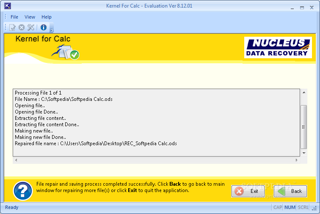Expand the toolbar options arrow
The height and width of the screenshot is (214, 320).
[x=52, y=30]
